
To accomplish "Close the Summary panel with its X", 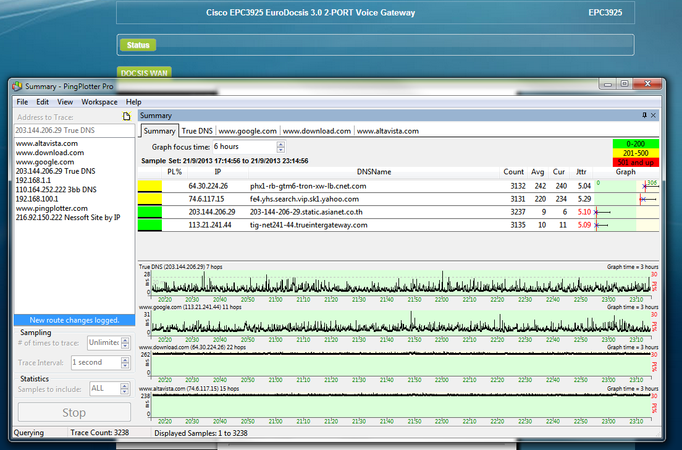I will click(x=653, y=116).
